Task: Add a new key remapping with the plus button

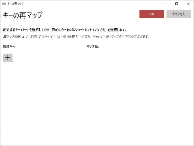Action: click(8, 58)
